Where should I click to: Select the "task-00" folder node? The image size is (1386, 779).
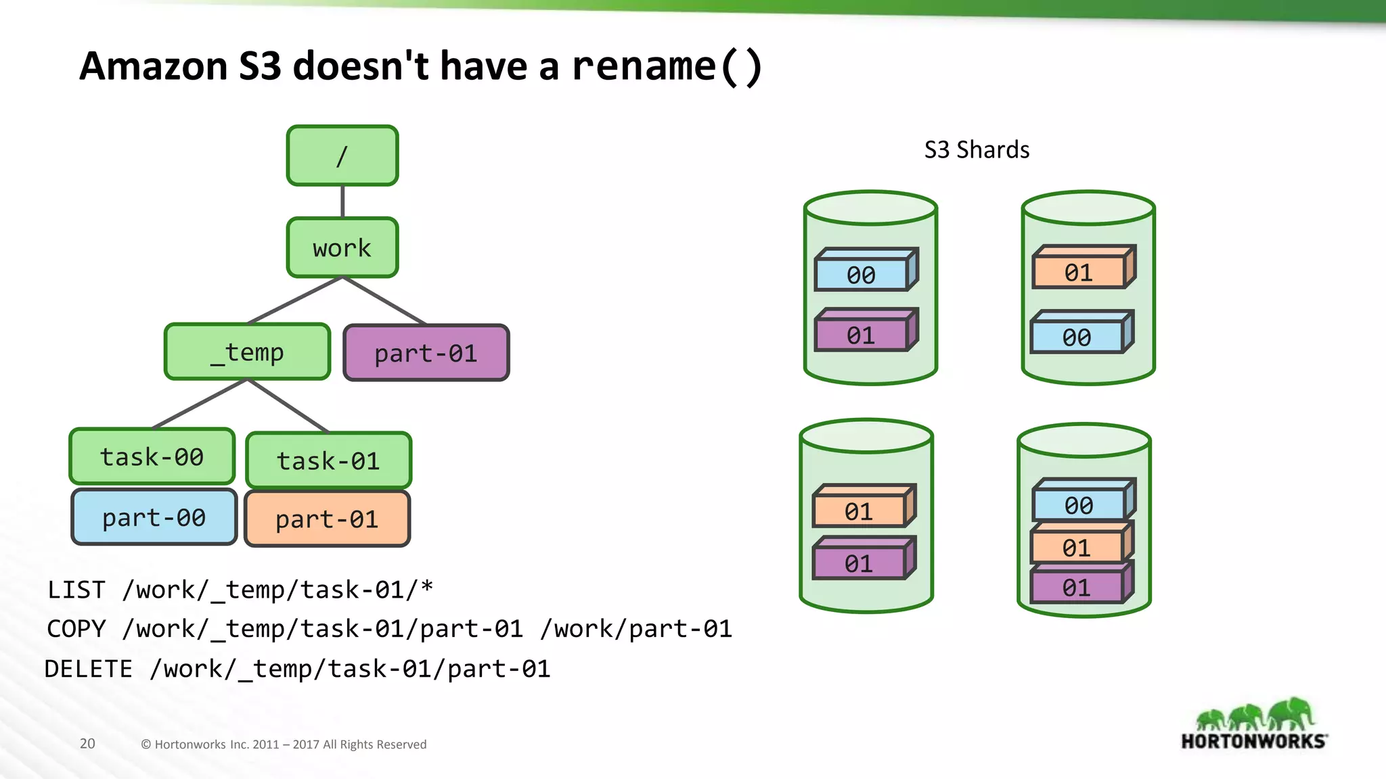[x=152, y=456]
